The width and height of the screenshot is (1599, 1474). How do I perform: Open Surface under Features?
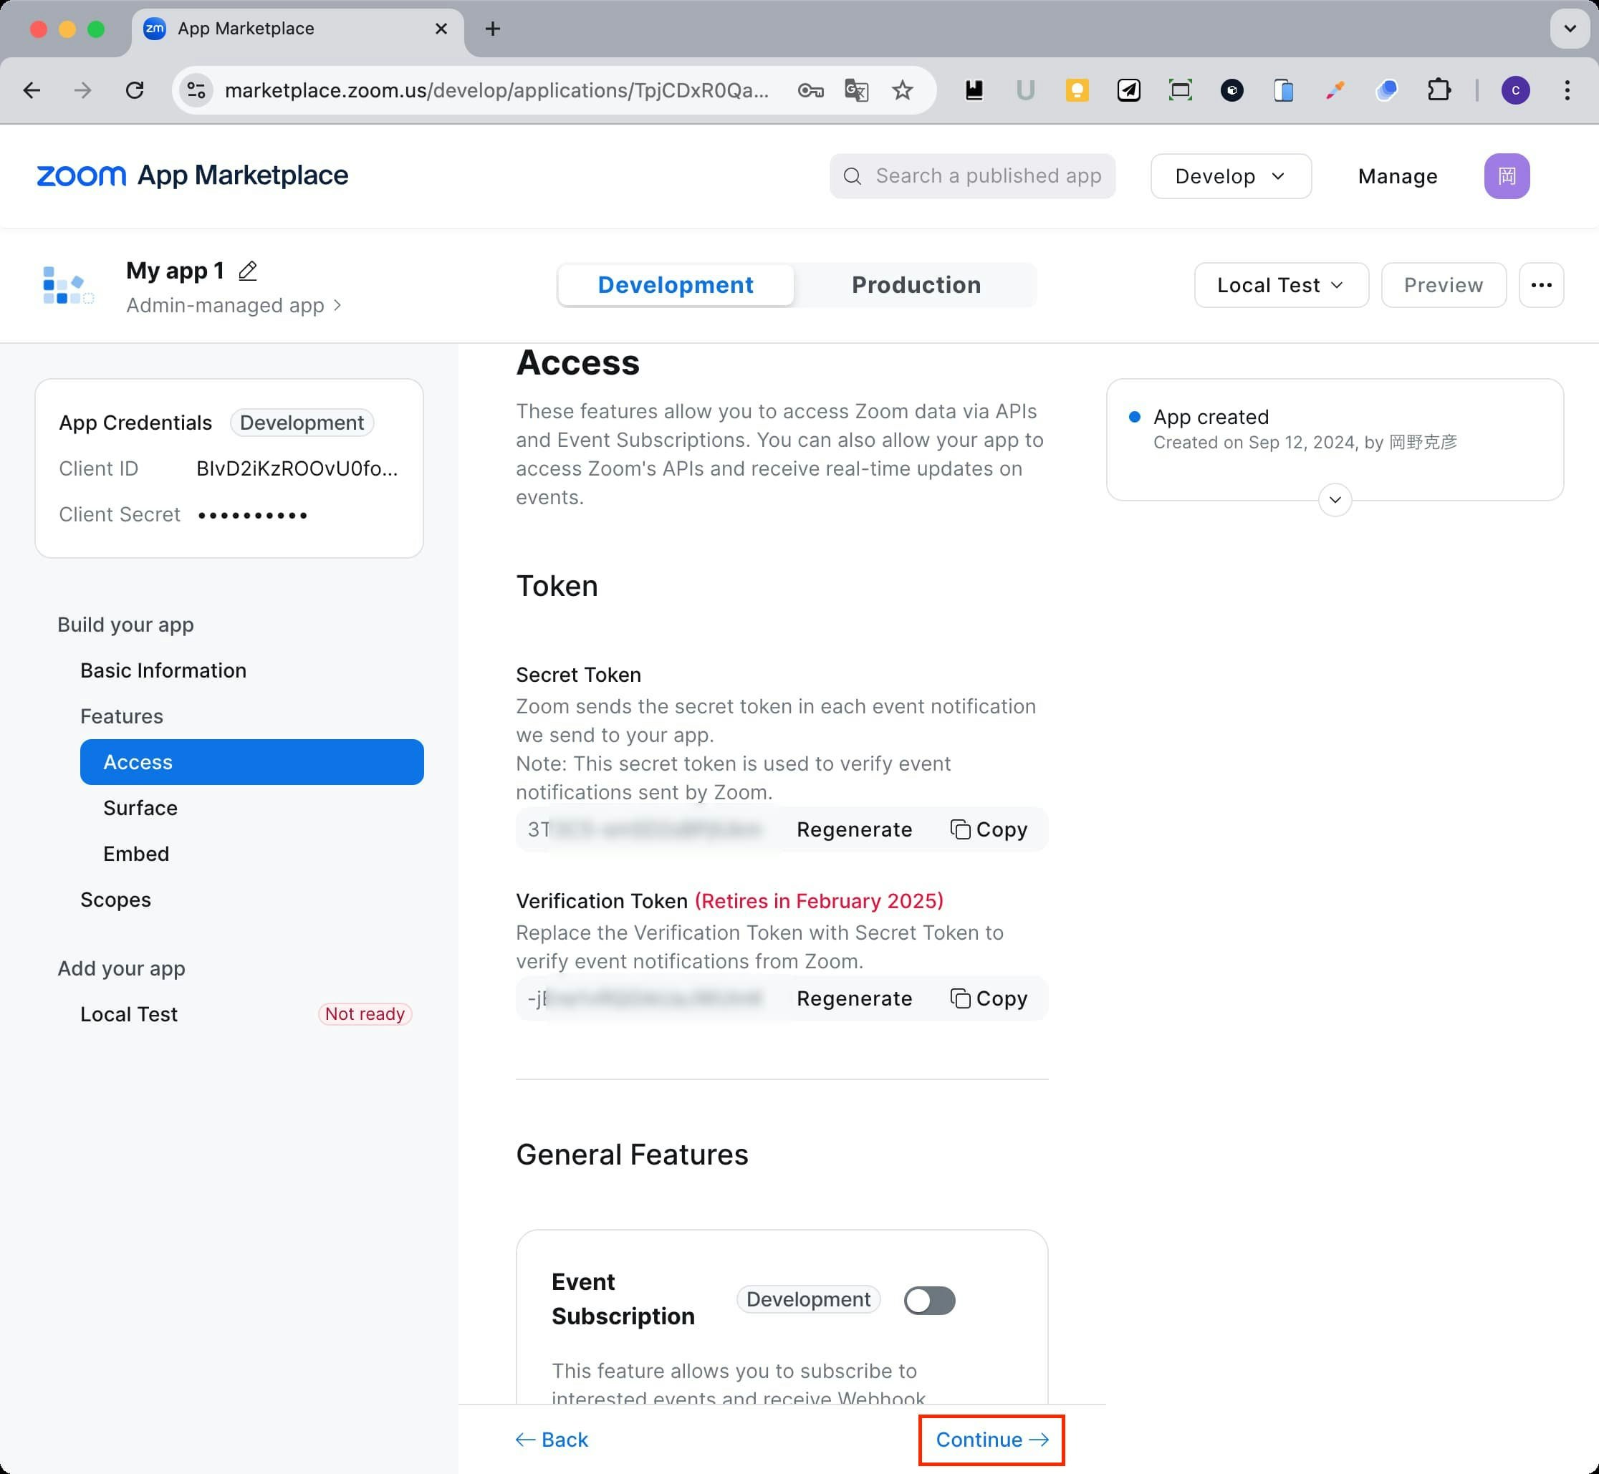pyautogui.click(x=140, y=808)
